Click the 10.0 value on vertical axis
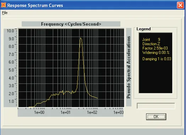The width and height of the screenshot is (186, 135). coord(10,31)
